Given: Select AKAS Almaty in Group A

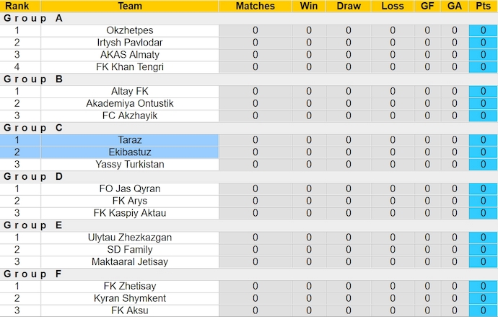Looking at the screenshot, I should [x=130, y=55].
